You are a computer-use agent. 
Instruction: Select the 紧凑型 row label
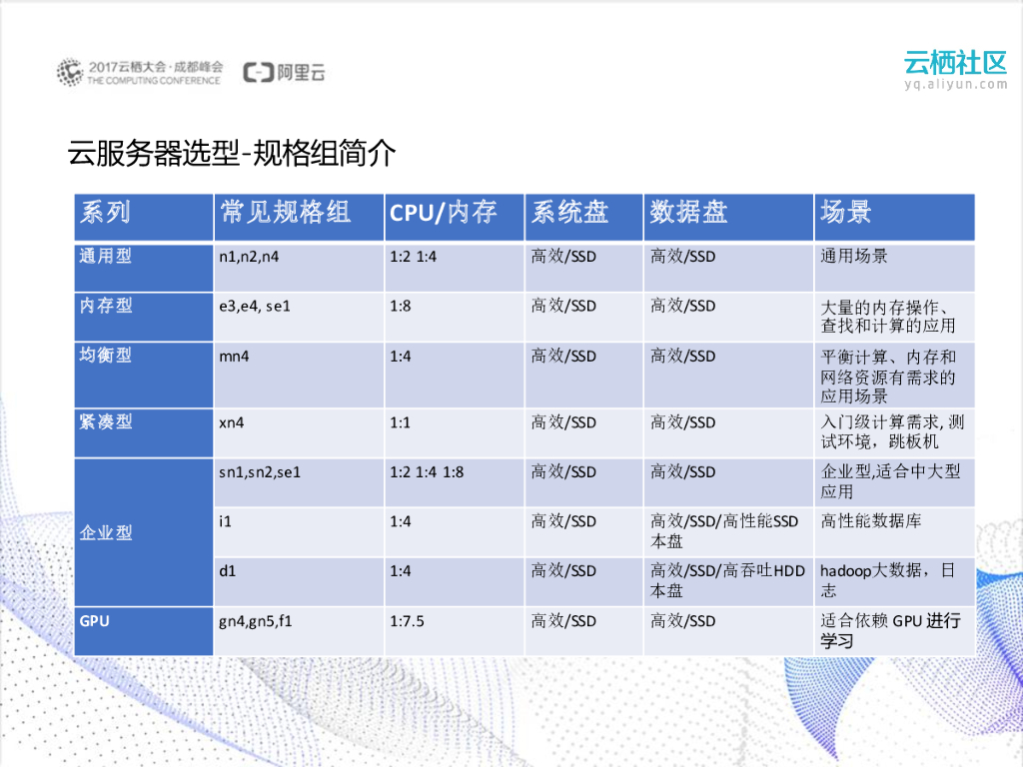[106, 422]
